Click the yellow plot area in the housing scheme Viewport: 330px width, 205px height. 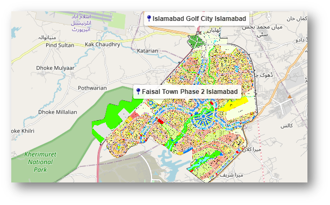tap(234, 105)
